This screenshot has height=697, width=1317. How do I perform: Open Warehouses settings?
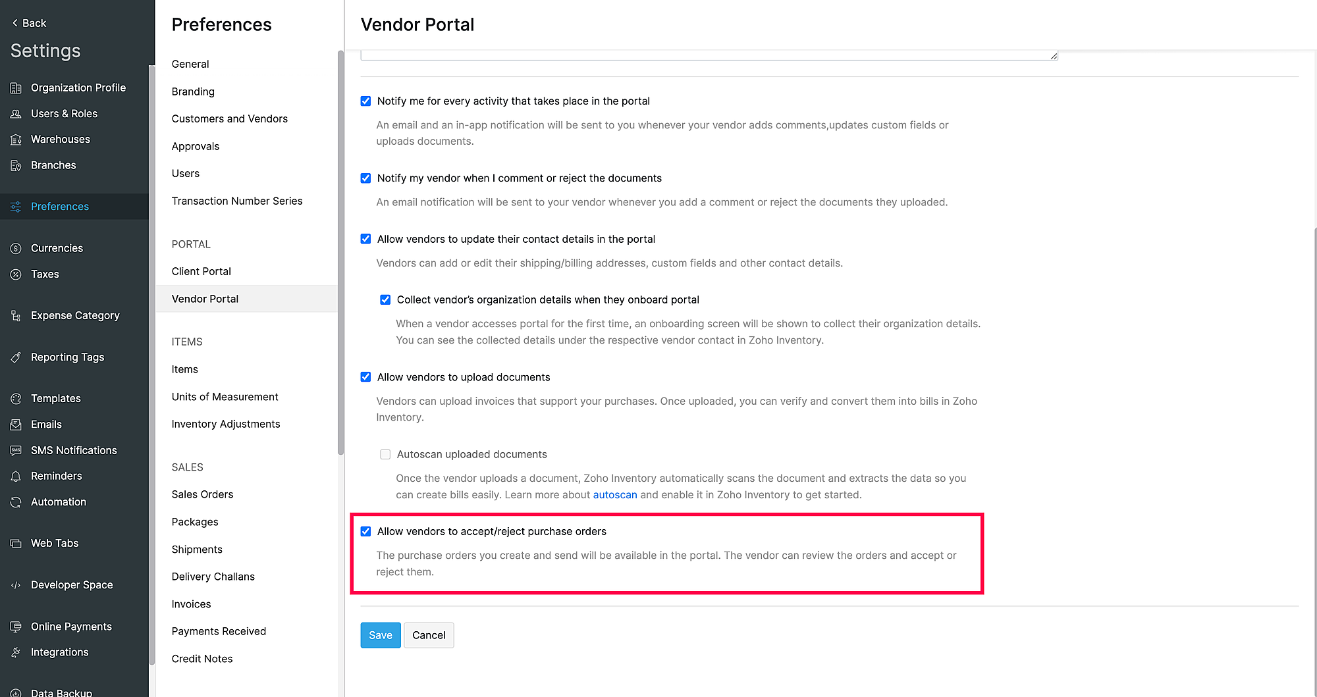coord(60,139)
